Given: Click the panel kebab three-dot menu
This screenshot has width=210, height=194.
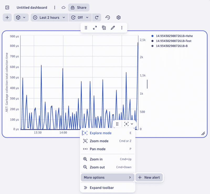Looking at the screenshot, I should coord(122,27).
